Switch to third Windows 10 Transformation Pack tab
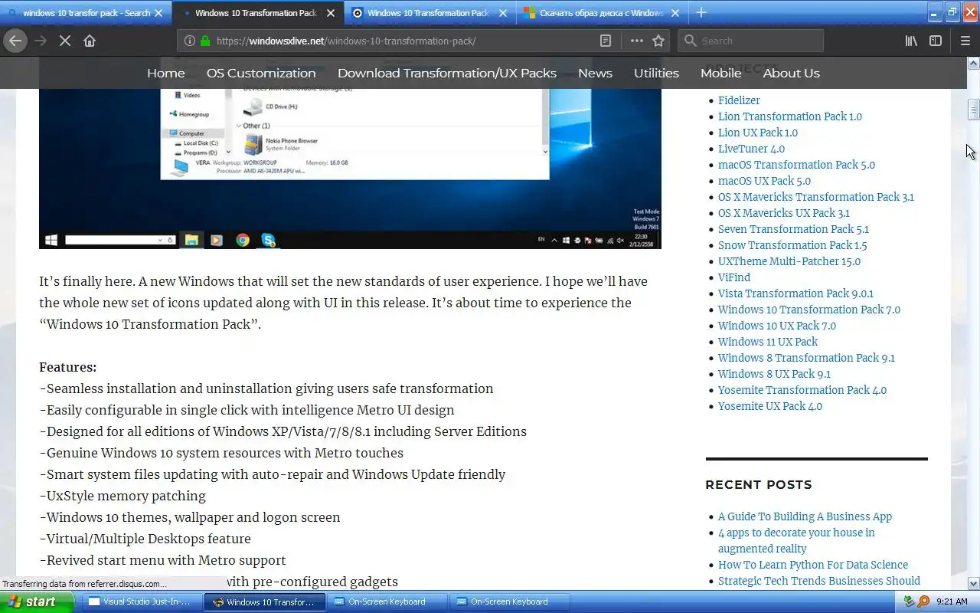Screen dimensions: 980x613 429,13
